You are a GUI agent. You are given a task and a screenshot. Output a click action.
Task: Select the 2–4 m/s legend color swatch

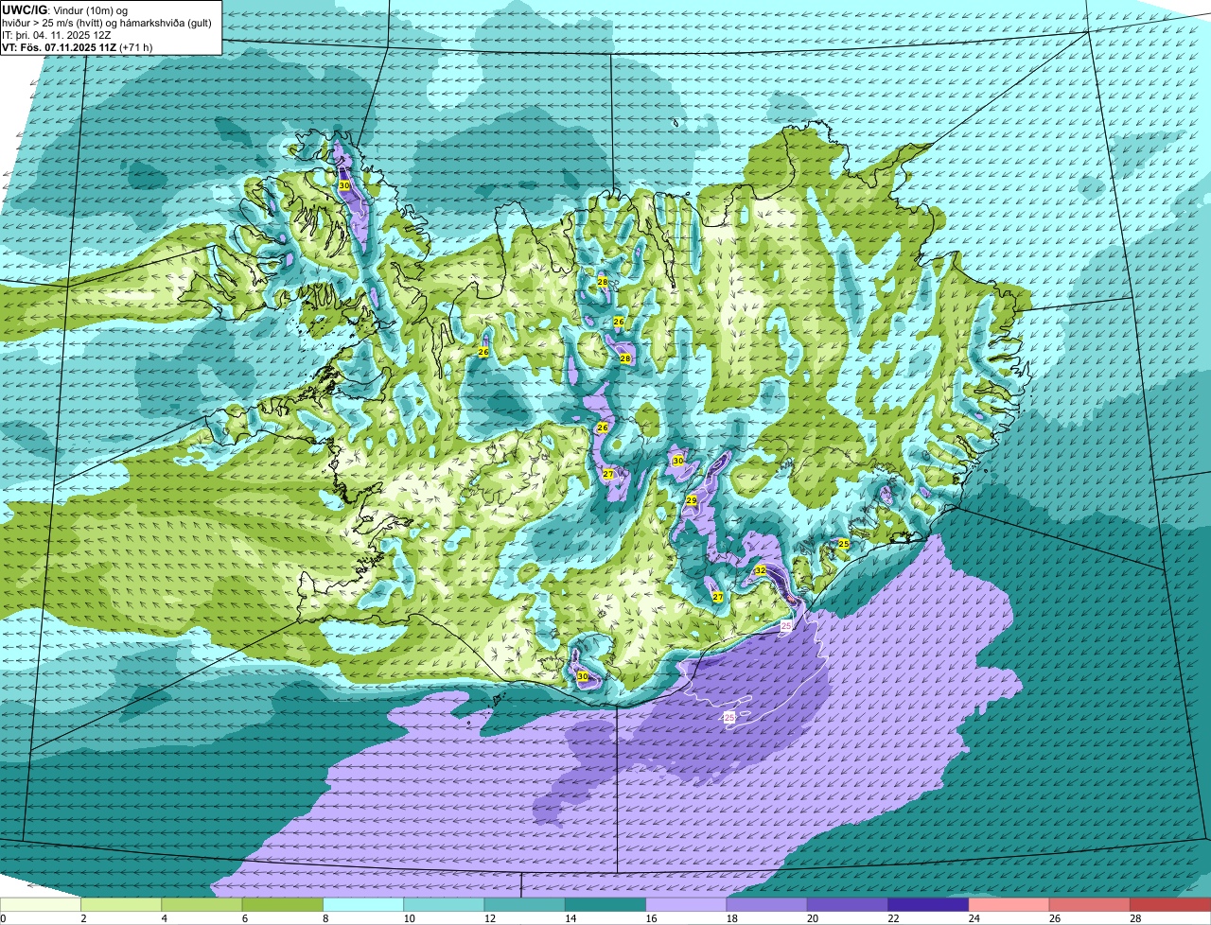pyautogui.click(x=121, y=904)
